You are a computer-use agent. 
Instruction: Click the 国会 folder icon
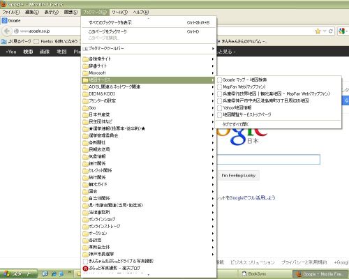click(85, 192)
